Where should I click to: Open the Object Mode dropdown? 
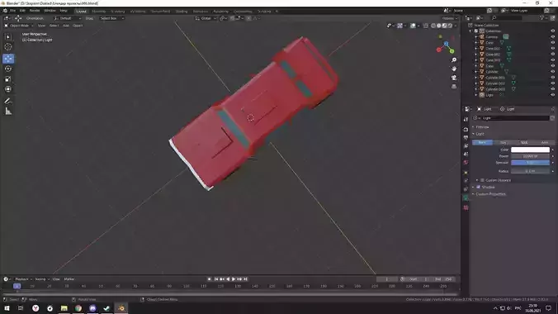[19, 26]
